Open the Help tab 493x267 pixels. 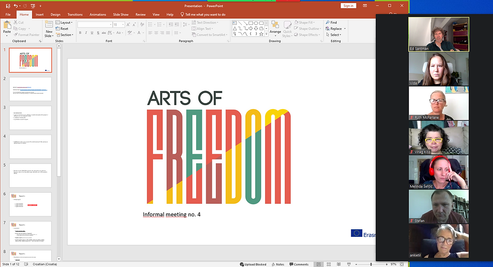tap(170, 15)
